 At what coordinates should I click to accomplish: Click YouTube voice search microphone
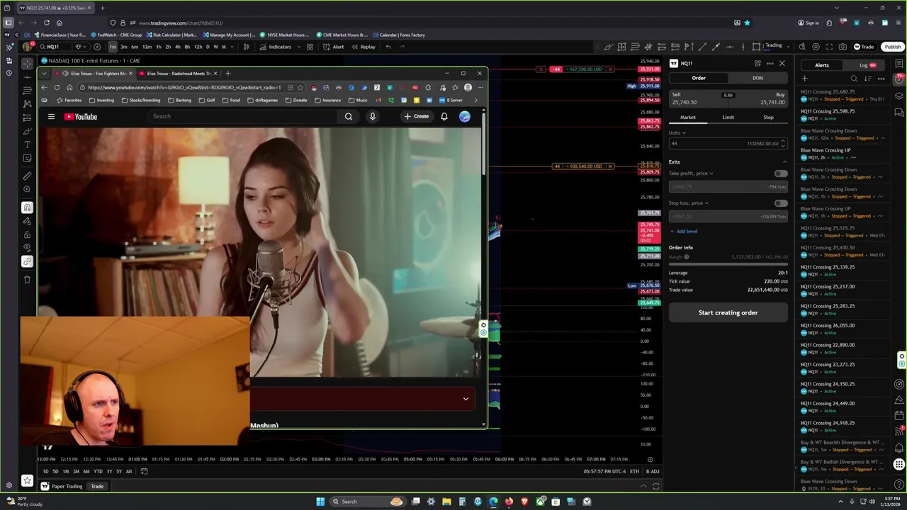372,117
